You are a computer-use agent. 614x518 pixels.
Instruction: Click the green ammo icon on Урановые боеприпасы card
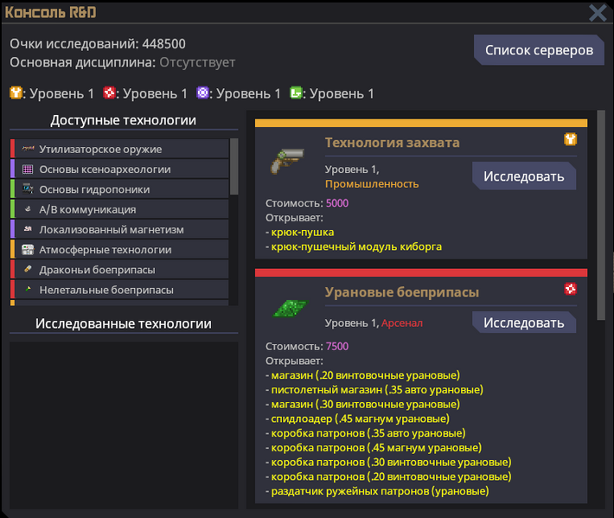(285, 309)
